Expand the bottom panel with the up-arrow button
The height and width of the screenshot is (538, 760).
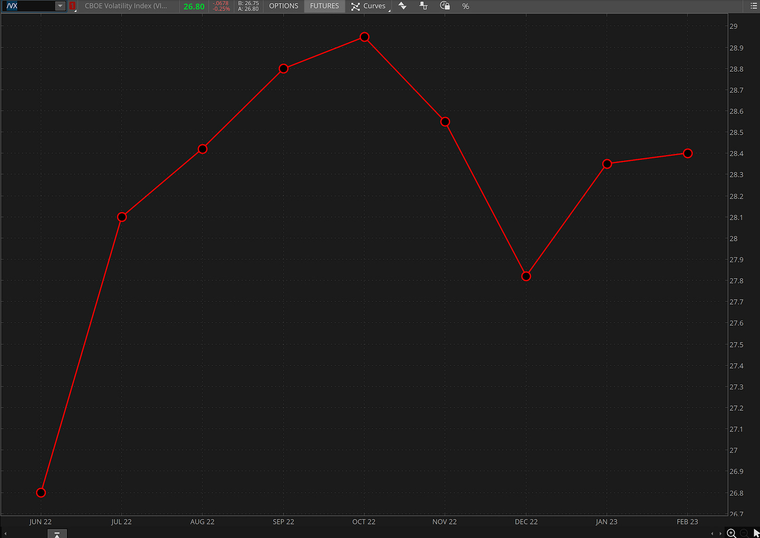pos(57,534)
